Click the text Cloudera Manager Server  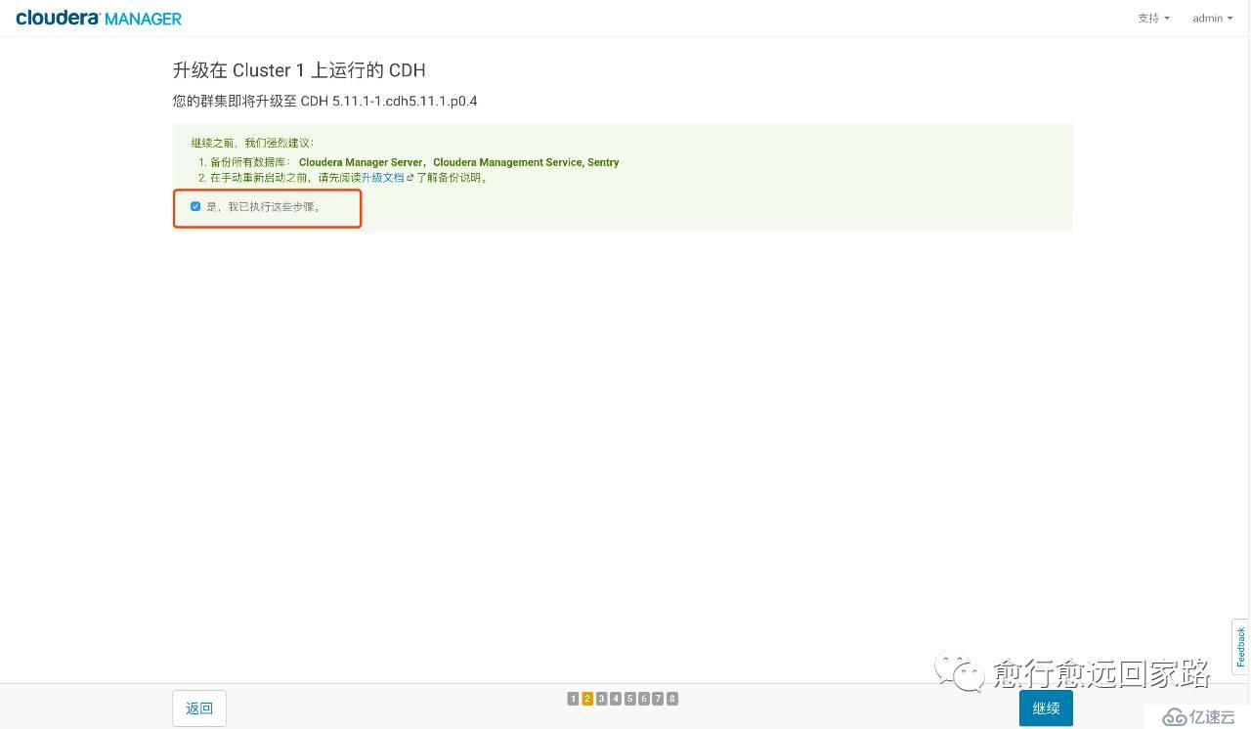coord(361,162)
